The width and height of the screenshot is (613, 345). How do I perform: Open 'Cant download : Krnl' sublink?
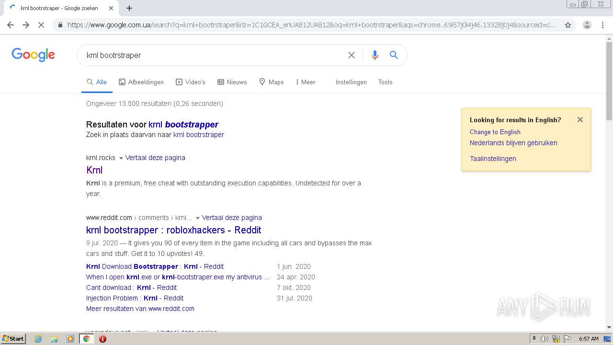tap(131, 287)
